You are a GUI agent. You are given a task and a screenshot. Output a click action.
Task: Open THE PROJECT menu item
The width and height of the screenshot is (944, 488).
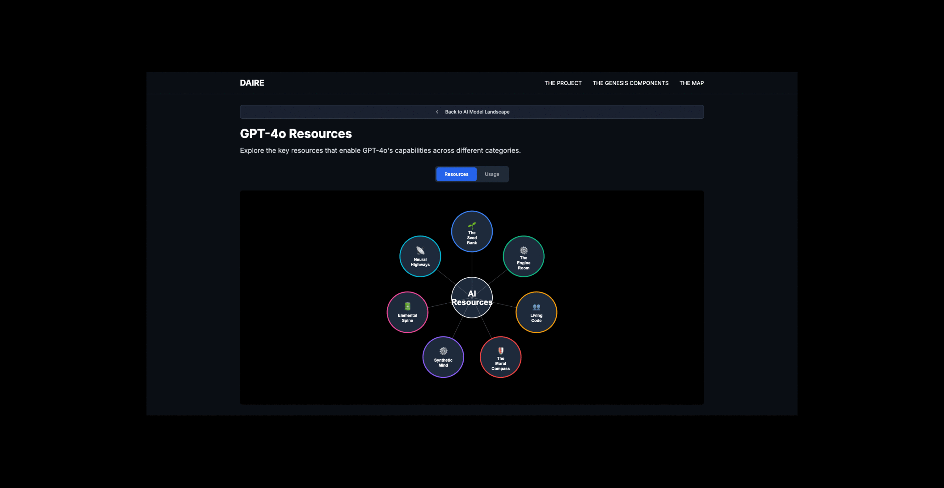[563, 83]
